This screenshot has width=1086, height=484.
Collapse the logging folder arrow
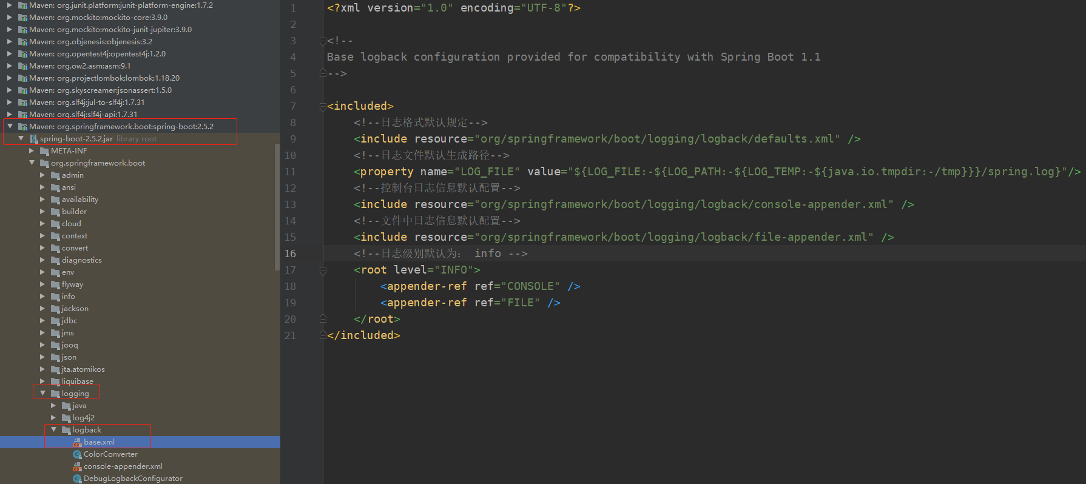click(43, 393)
